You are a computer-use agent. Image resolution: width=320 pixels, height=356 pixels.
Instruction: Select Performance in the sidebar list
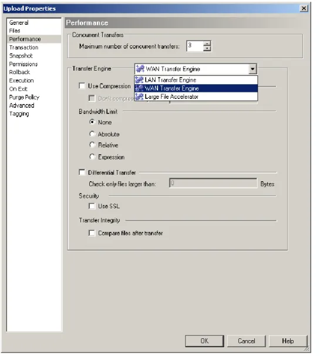[34, 39]
